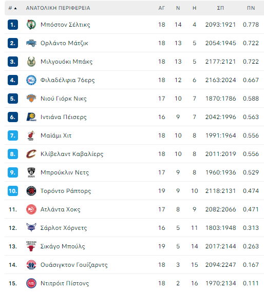264x292 pixels.
Task: Sort standings by ΑΓ column header
Action: [161, 8]
